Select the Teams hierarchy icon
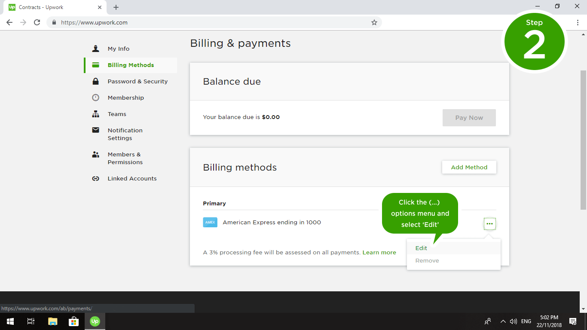The image size is (587, 330). tap(95, 114)
